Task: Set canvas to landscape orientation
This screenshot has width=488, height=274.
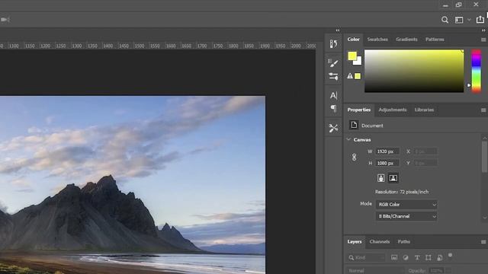Action: [x=393, y=178]
